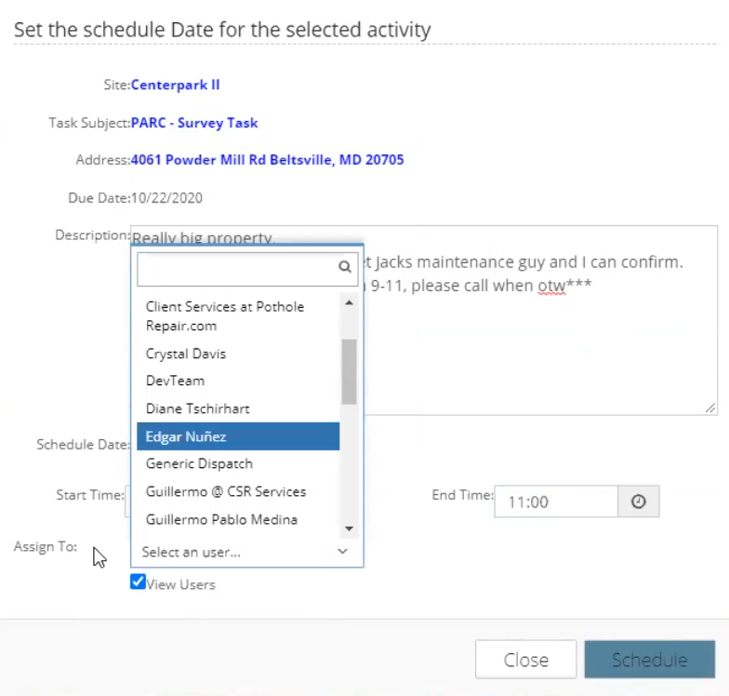This screenshot has height=696, width=729.
Task: Pick DevTeam in the user list
Action: [238, 381]
